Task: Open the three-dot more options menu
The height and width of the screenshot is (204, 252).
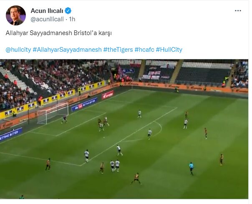Action: pyautogui.click(x=238, y=11)
